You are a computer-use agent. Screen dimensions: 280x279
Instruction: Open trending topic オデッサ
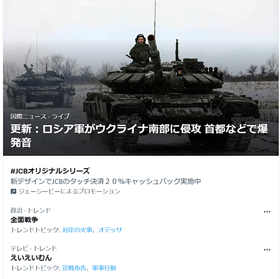pyautogui.click(x=110, y=230)
